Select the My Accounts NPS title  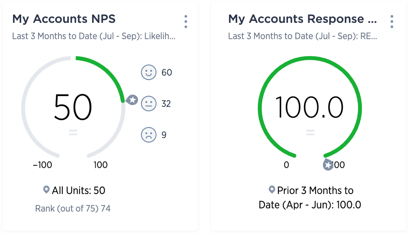coord(64,19)
